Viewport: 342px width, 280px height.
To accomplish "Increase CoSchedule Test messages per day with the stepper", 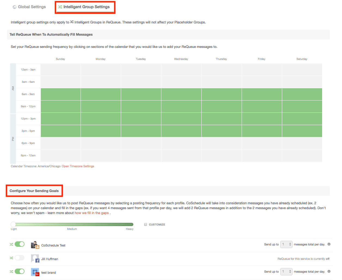I will (x=289, y=243).
